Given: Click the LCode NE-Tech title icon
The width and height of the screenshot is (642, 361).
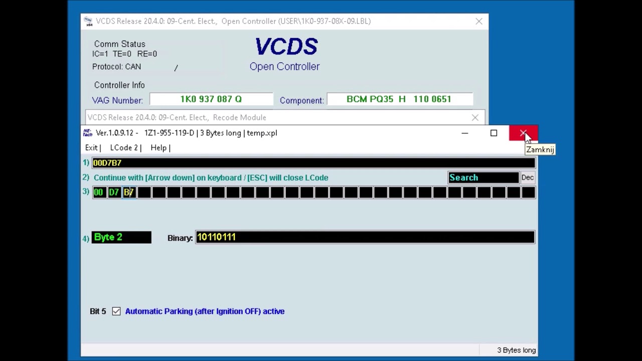Looking at the screenshot, I should coord(88,133).
